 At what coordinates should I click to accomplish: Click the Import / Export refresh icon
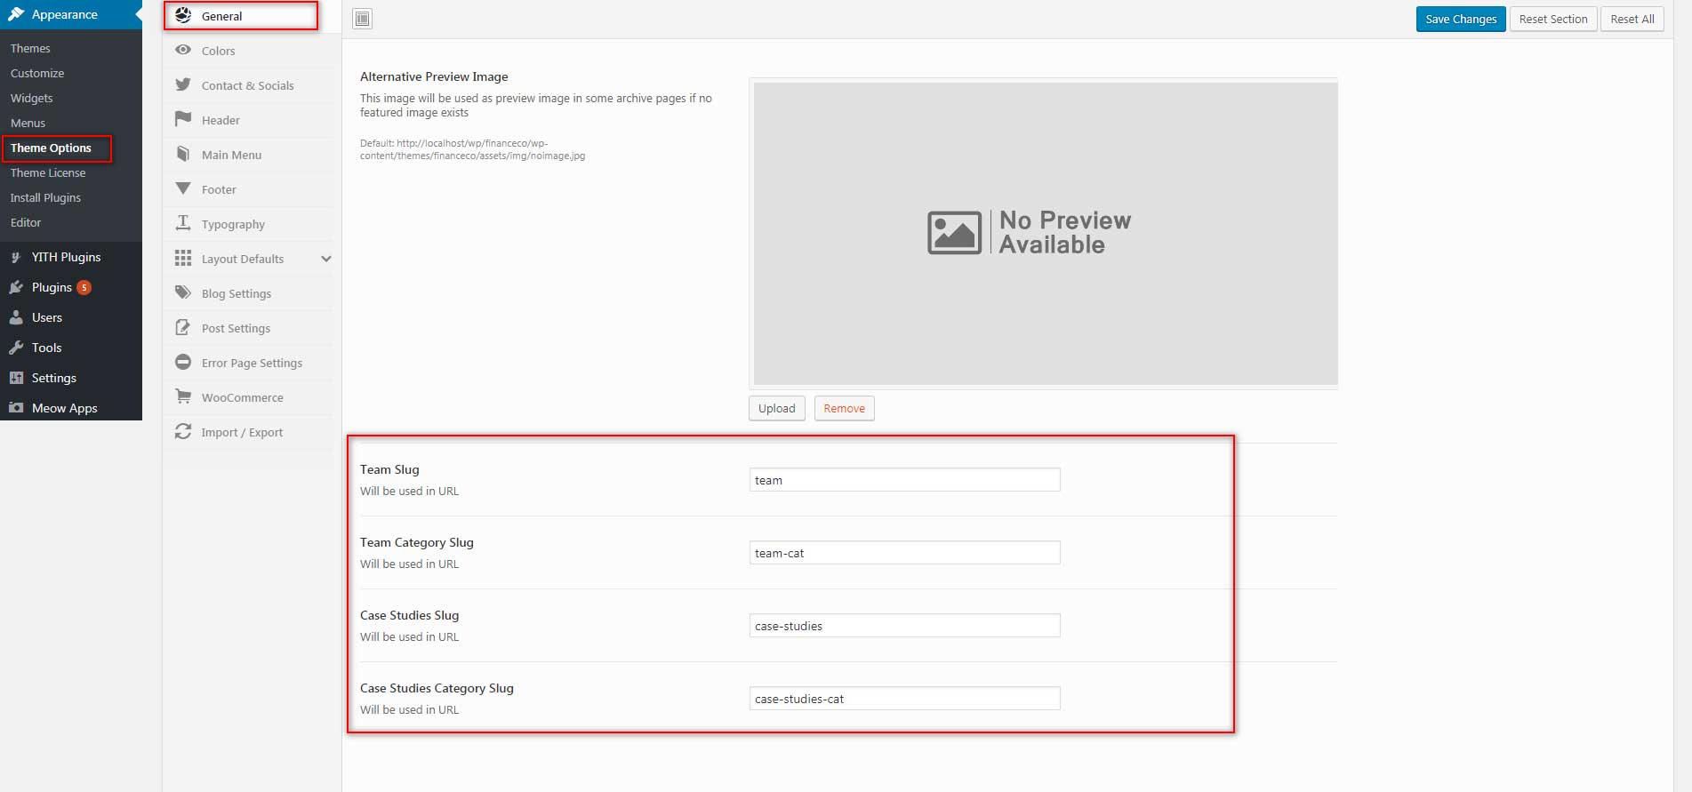(183, 431)
